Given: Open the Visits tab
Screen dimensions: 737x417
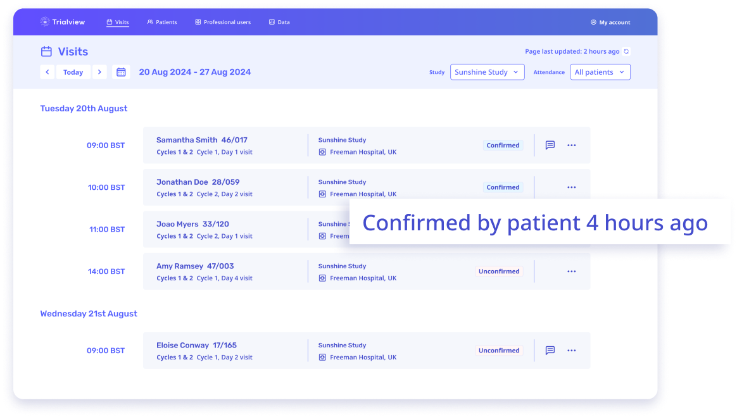Looking at the screenshot, I should (118, 22).
